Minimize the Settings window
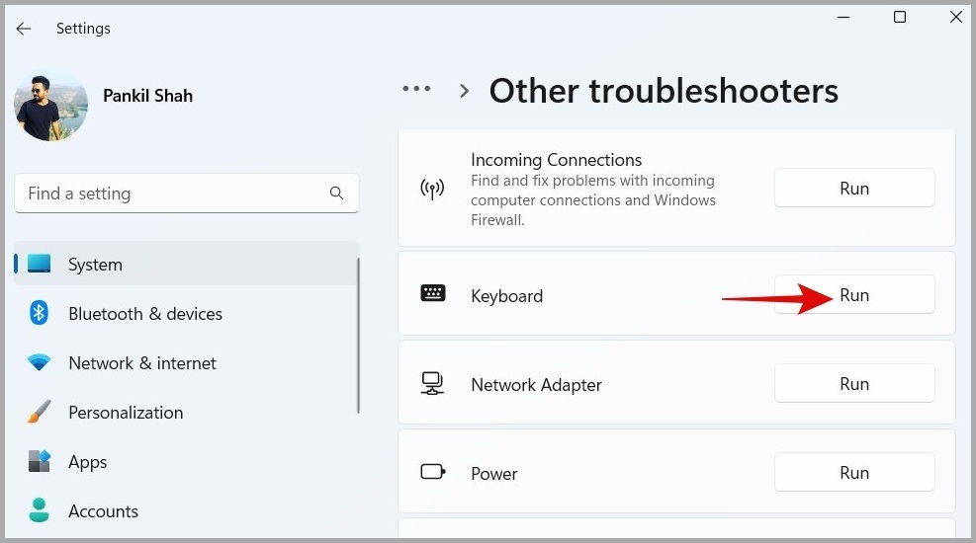The width and height of the screenshot is (976, 543). coord(843,18)
